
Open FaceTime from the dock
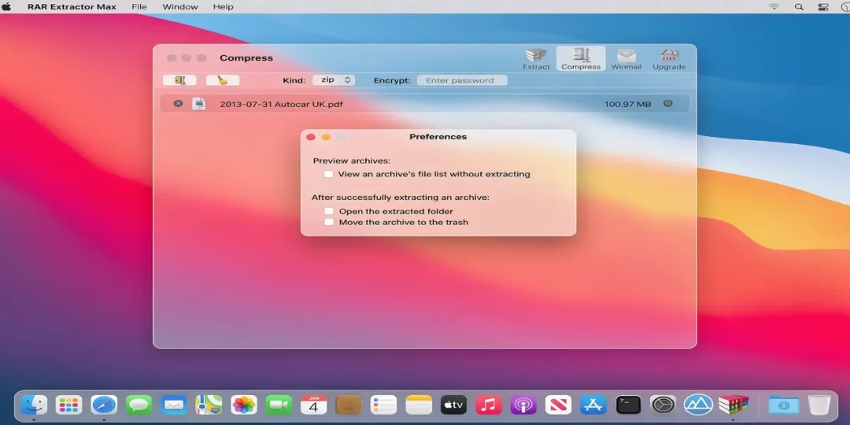pos(279,405)
